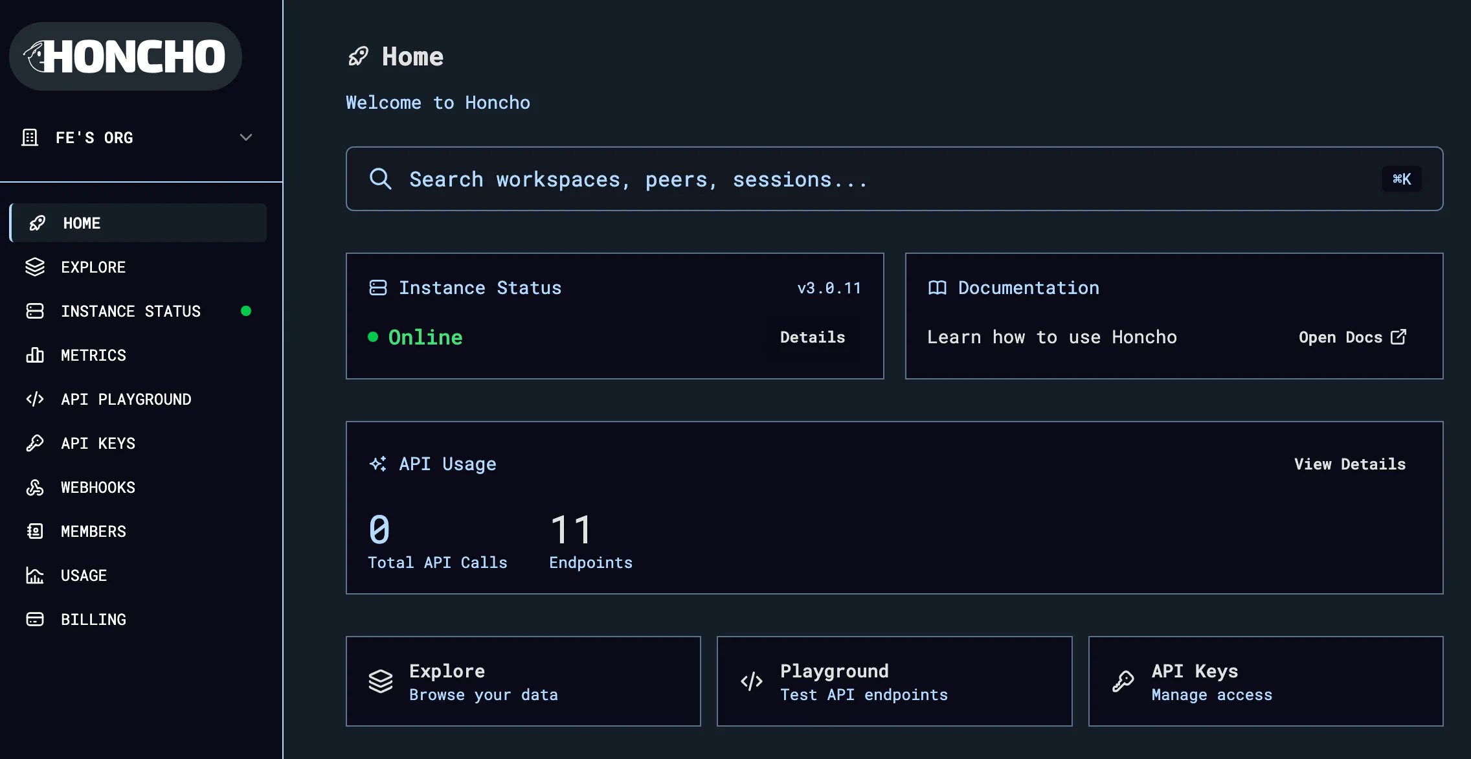
Task: Go to MEMBERS page
Action: coord(93,531)
